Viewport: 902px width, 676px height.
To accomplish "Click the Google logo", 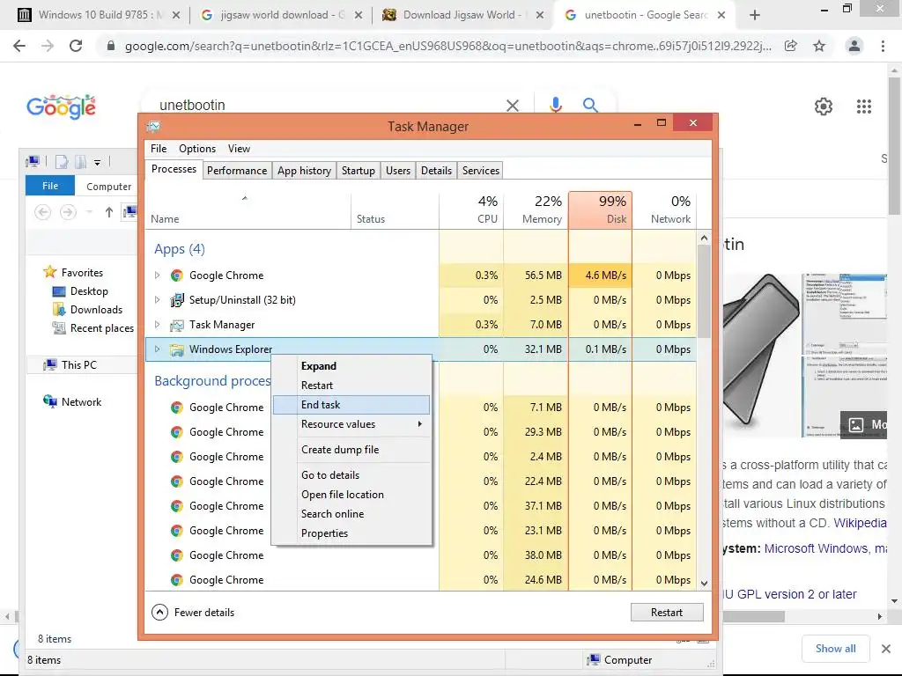I will click(x=61, y=107).
